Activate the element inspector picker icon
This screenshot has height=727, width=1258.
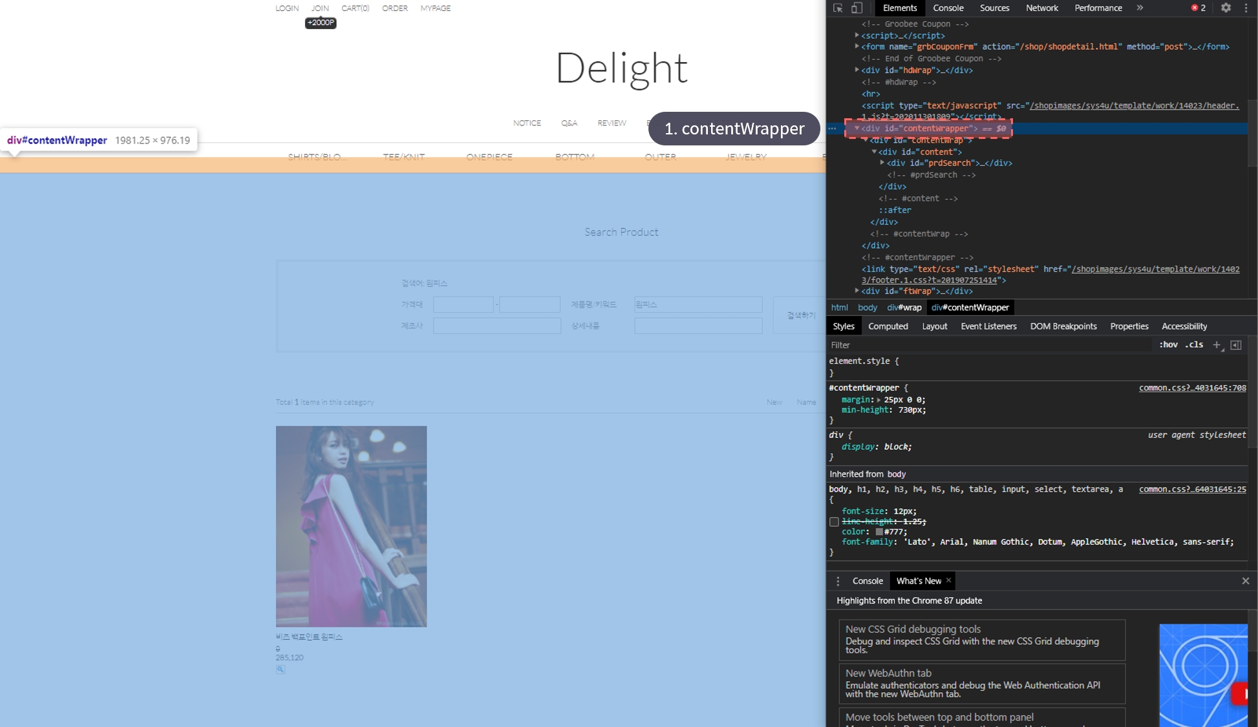pos(838,8)
